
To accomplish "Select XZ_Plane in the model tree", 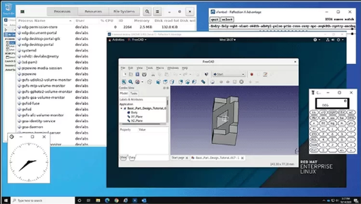I will click(136, 121).
